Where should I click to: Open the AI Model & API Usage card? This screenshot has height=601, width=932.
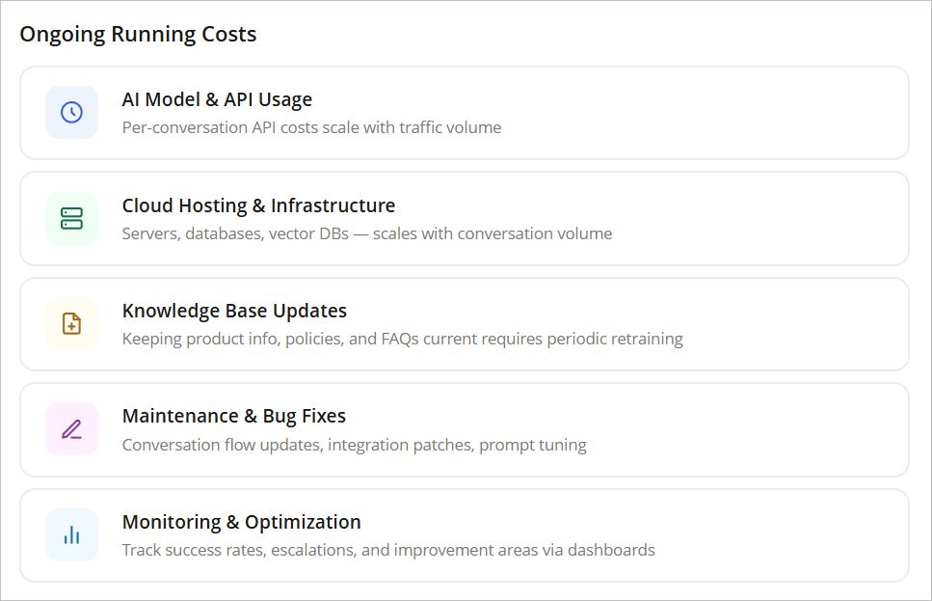point(466,113)
